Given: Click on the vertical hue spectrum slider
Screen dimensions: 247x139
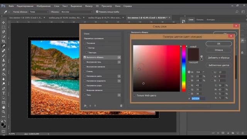Looking at the screenshot, I should pyautogui.click(x=184, y=68).
